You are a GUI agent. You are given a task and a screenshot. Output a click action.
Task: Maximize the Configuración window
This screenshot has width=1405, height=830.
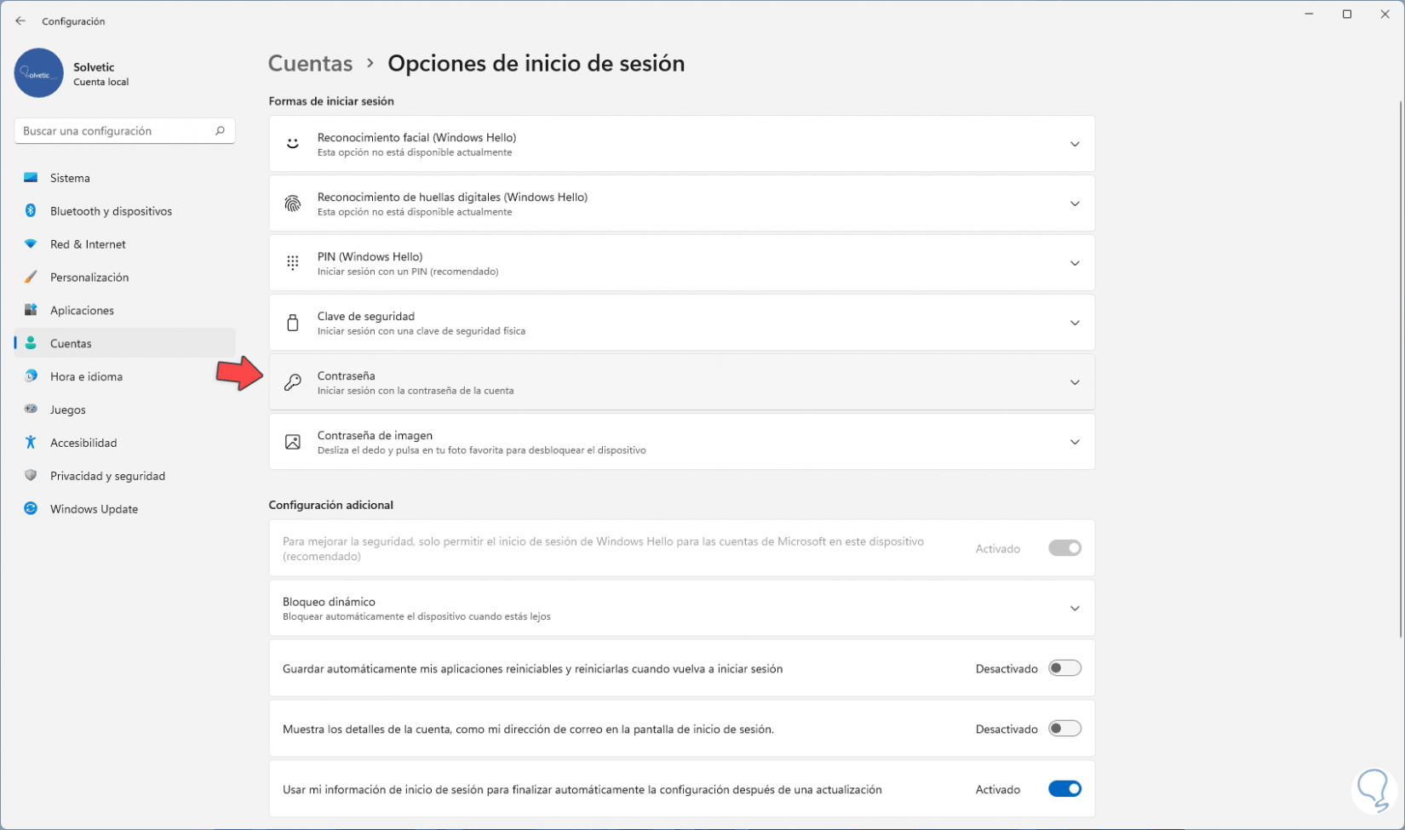[x=1347, y=14]
